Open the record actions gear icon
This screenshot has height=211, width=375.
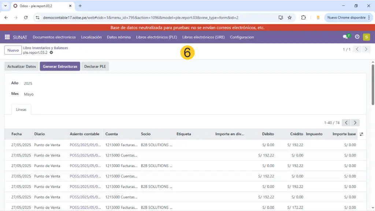51,53
